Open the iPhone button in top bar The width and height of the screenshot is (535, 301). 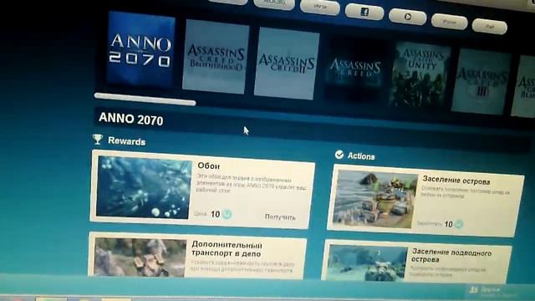pos(449,22)
